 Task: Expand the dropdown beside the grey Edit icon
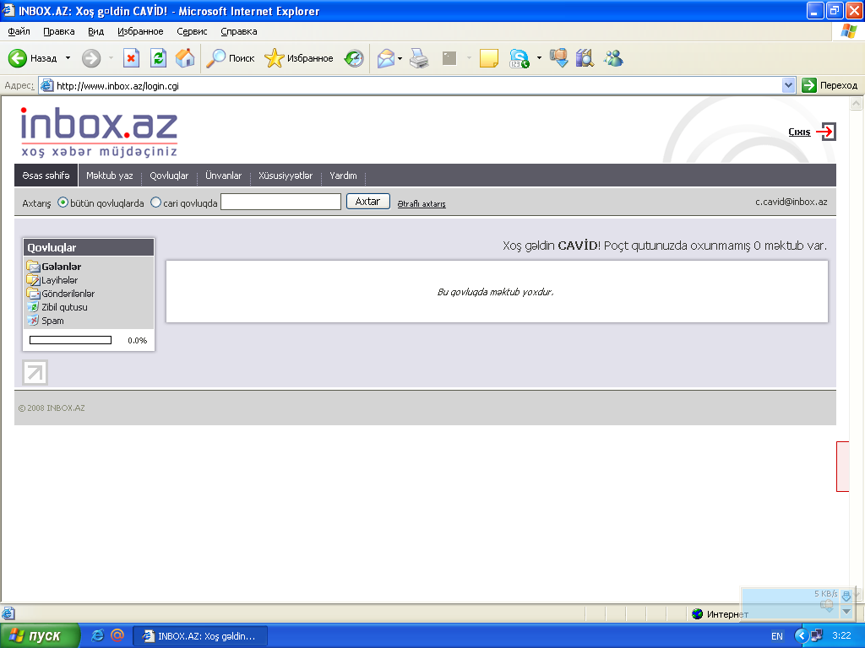coord(469,58)
